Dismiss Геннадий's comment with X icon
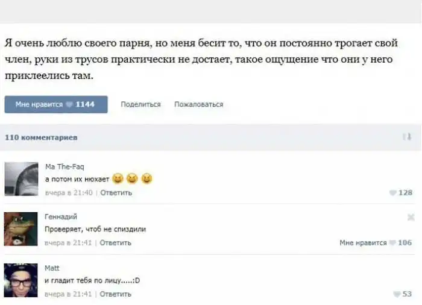 pos(411,217)
